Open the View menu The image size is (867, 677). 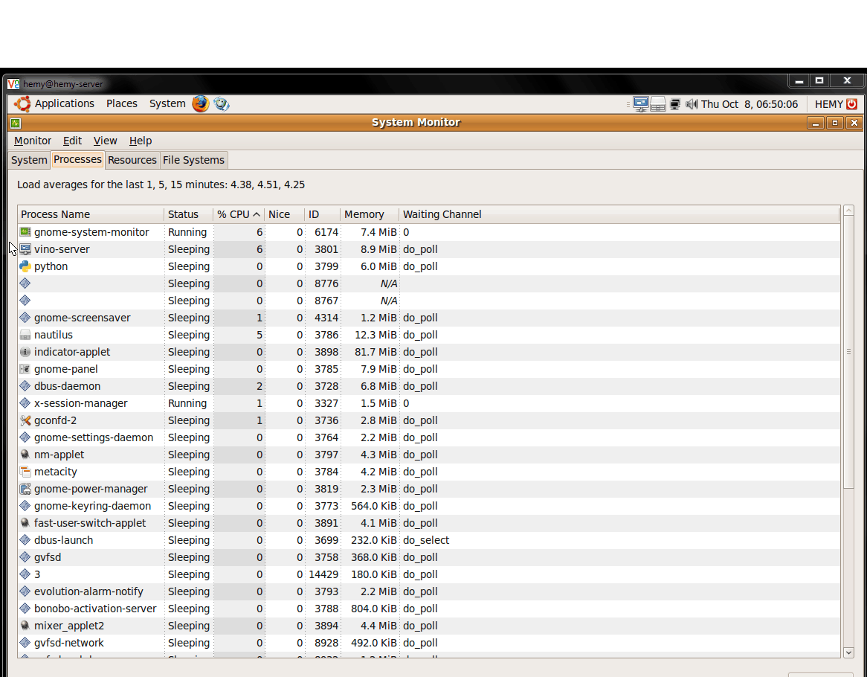pyautogui.click(x=105, y=141)
